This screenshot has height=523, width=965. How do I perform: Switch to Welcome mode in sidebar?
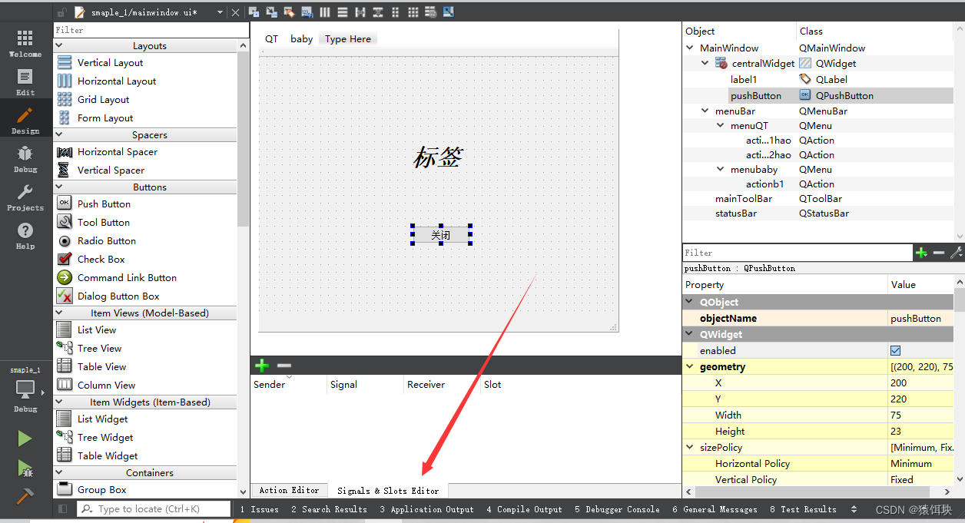[25, 44]
